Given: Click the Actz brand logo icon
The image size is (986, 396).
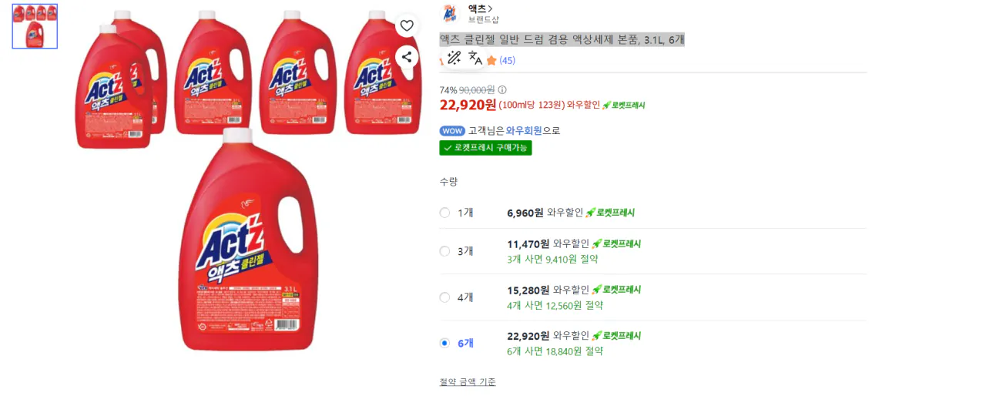Looking at the screenshot, I should 449,14.
